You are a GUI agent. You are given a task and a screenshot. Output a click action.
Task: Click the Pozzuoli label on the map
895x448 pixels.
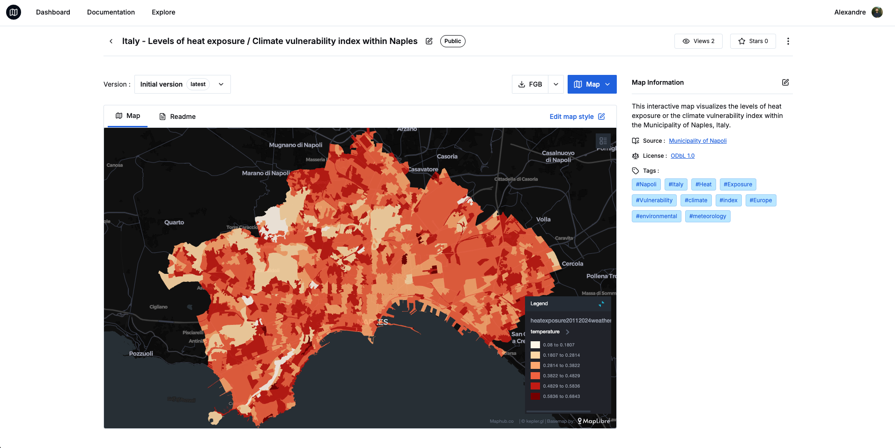(x=141, y=353)
